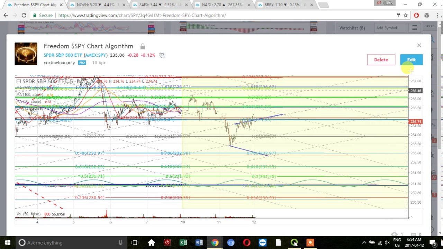Click the Watchlist (8) header
443x249 pixels.
point(352,28)
